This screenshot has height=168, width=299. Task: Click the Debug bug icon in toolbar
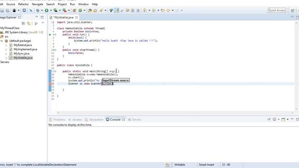click(38, 10)
